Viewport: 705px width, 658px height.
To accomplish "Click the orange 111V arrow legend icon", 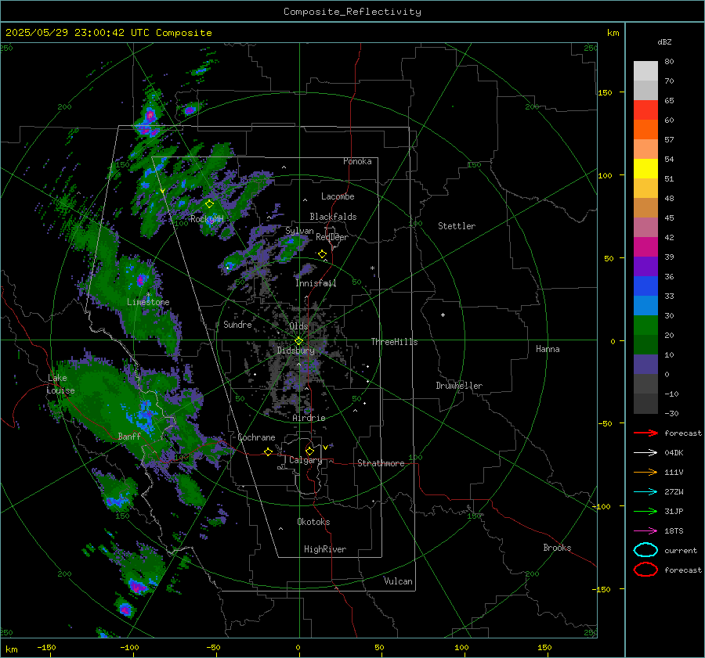I will (645, 472).
